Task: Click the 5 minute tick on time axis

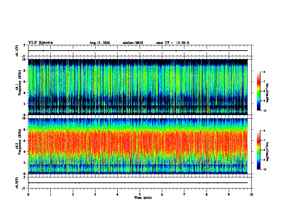Action: tap(140, 194)
